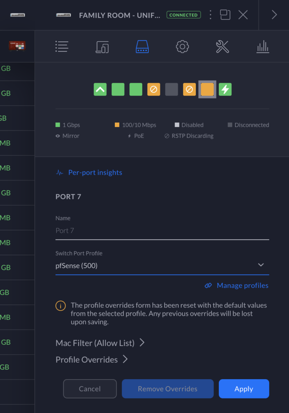289x413 pixels.
Task: Open the statistics bar chart tab
Action: (262, 47)
